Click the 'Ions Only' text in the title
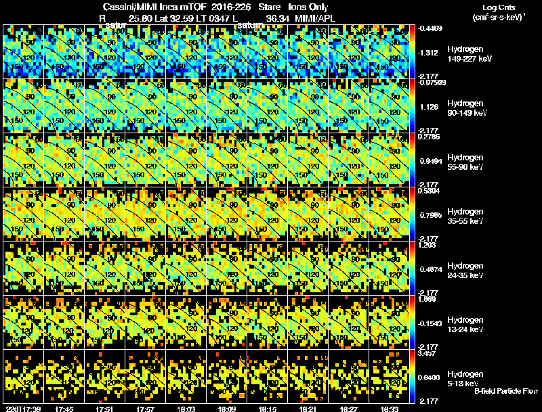The width and height of the screenshot is (542, 412). pos(308,7)
